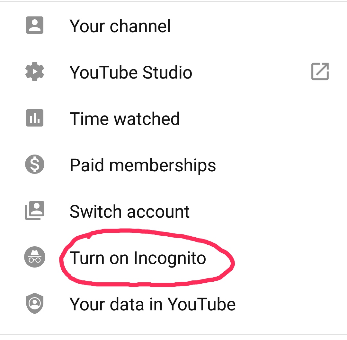Select the Your channel menu entry

120,26
